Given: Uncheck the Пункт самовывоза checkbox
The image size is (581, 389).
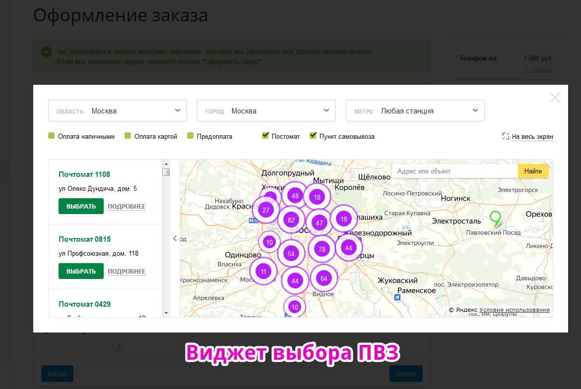Looking at the screenshot, I should point(313,136).
